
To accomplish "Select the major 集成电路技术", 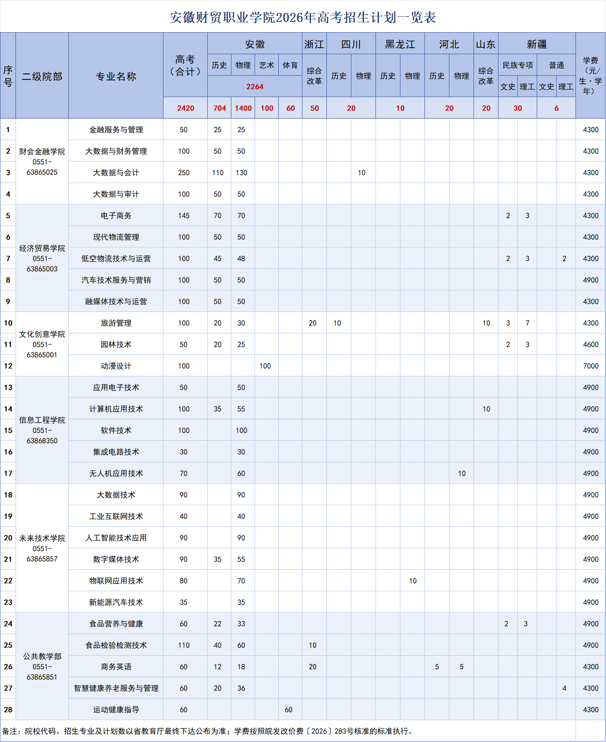I will coord(116,452).
